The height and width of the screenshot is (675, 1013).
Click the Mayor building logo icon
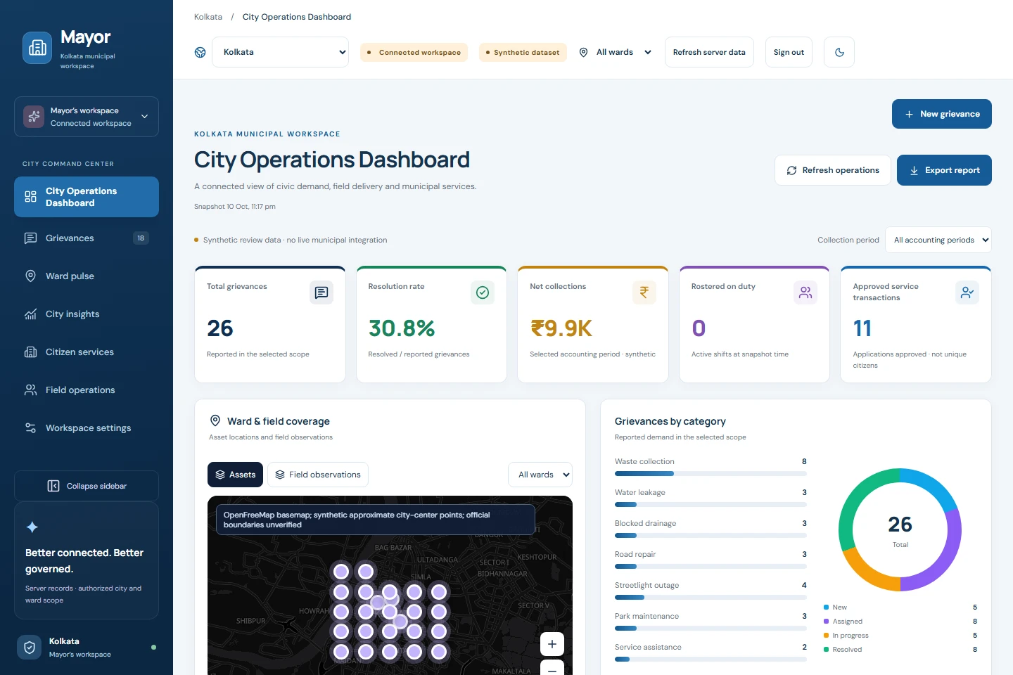tap(37, 48)
